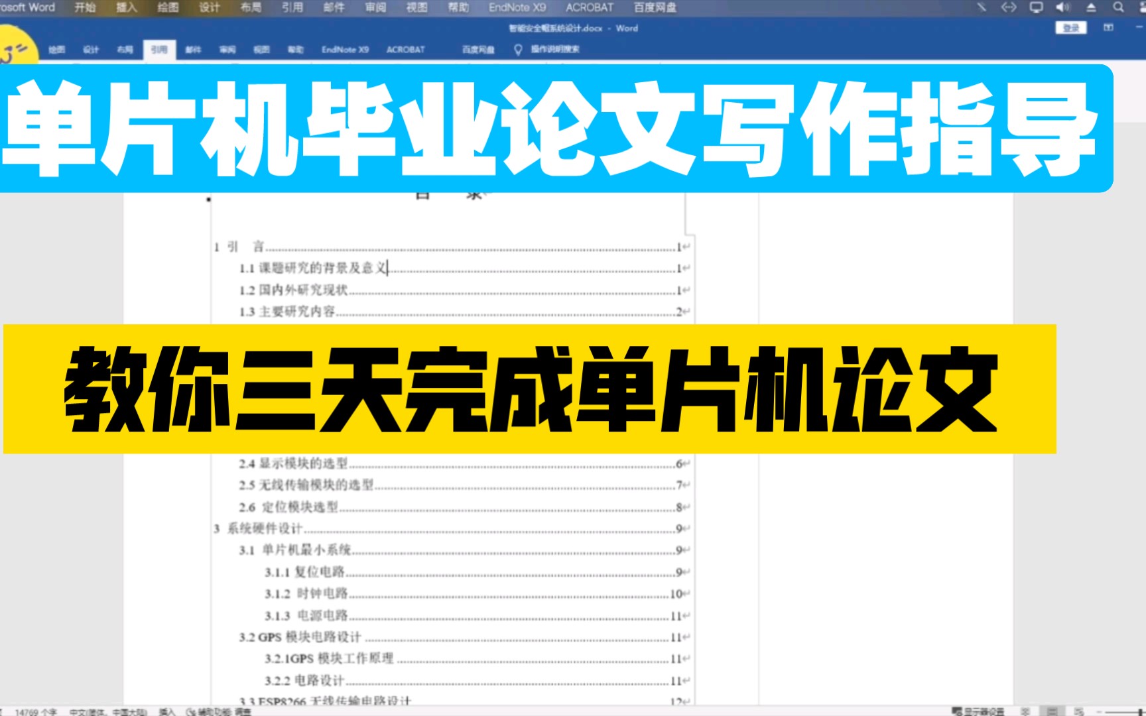Switch to the 审阅 ribbon tab

click(x=227, y=50)
